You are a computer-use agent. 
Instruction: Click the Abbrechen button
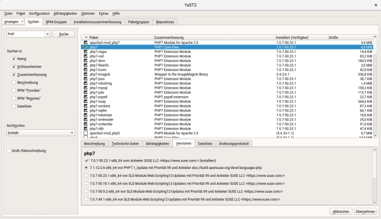coord(341,212)
